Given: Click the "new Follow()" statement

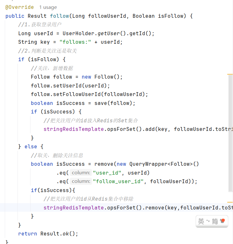Looking at the screenshot, I should (x=77, y=77).
